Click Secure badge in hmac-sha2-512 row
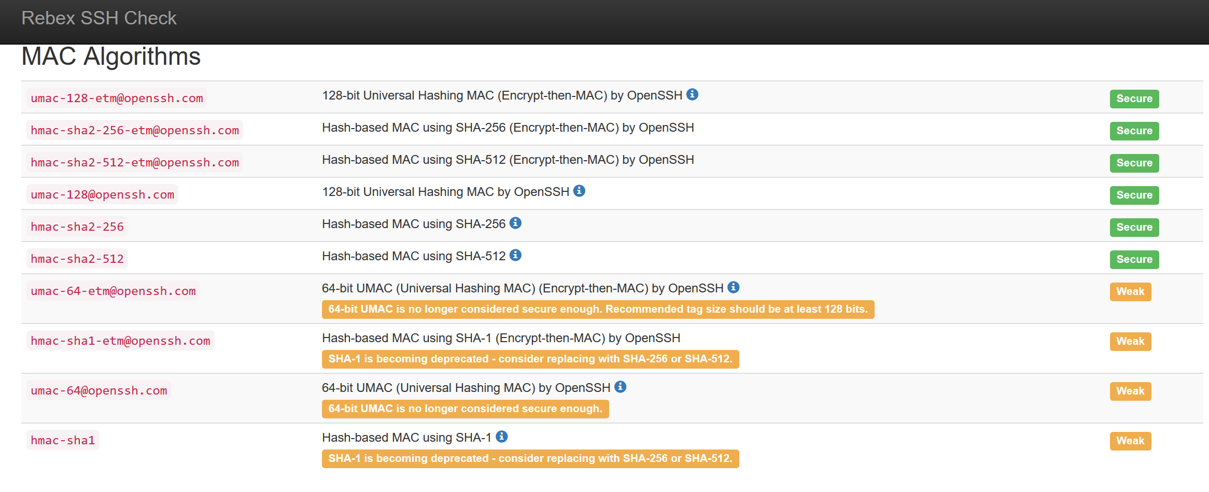This screenshot has width=1209, height=492. [x=1134, y=259]
